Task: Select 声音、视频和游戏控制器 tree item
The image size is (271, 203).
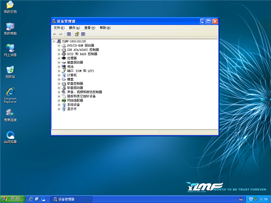Action: (x=84, y=92)
